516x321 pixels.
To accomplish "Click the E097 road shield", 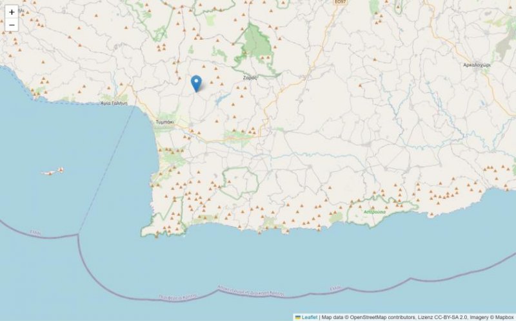I will 341,2.
